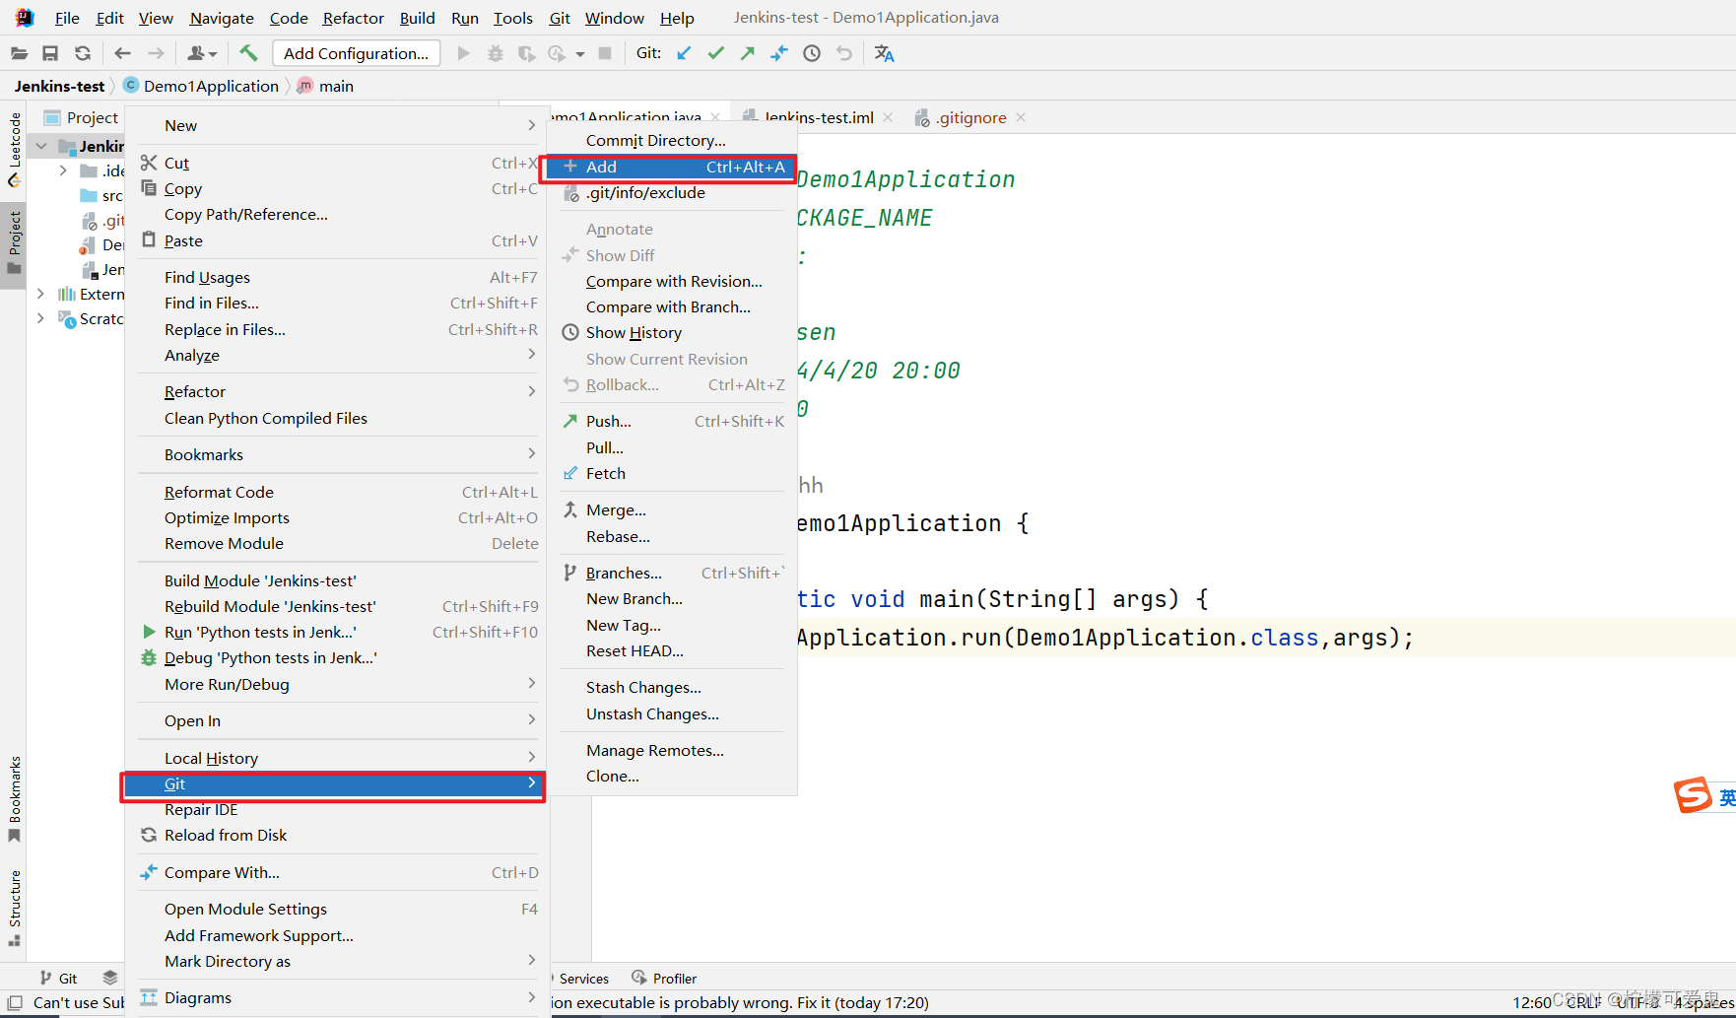This screenshot has height=1018, width=1736.
Task: Click the Debug bug icon in toolbar
Action: click(x=495, y=53)
